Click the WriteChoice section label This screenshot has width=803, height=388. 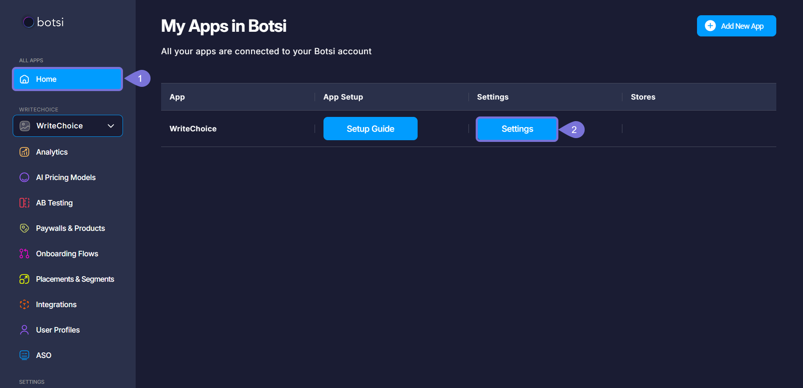tap(39, 109)
